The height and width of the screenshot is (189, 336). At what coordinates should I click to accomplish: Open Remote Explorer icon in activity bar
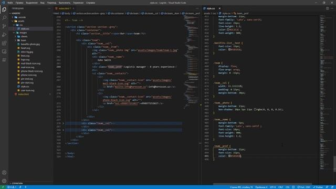pyautogui.click(x=4, y=51)
